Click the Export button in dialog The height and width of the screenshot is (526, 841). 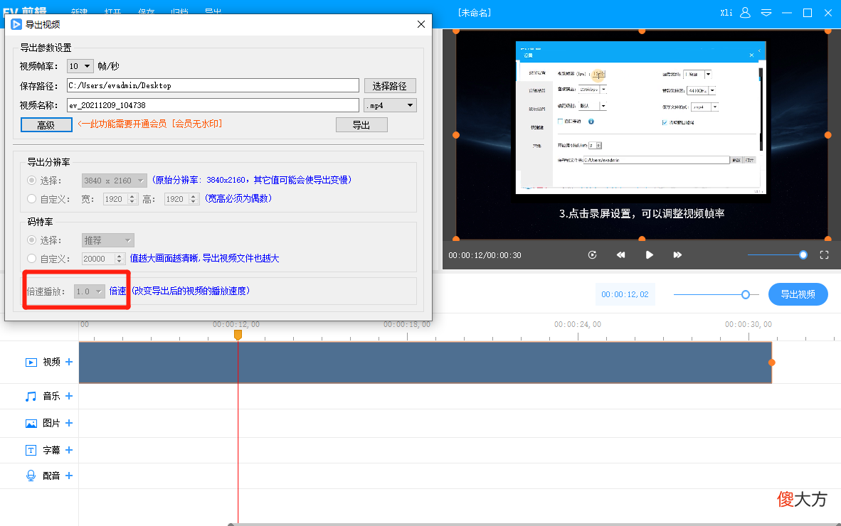[x=361, y=125]
